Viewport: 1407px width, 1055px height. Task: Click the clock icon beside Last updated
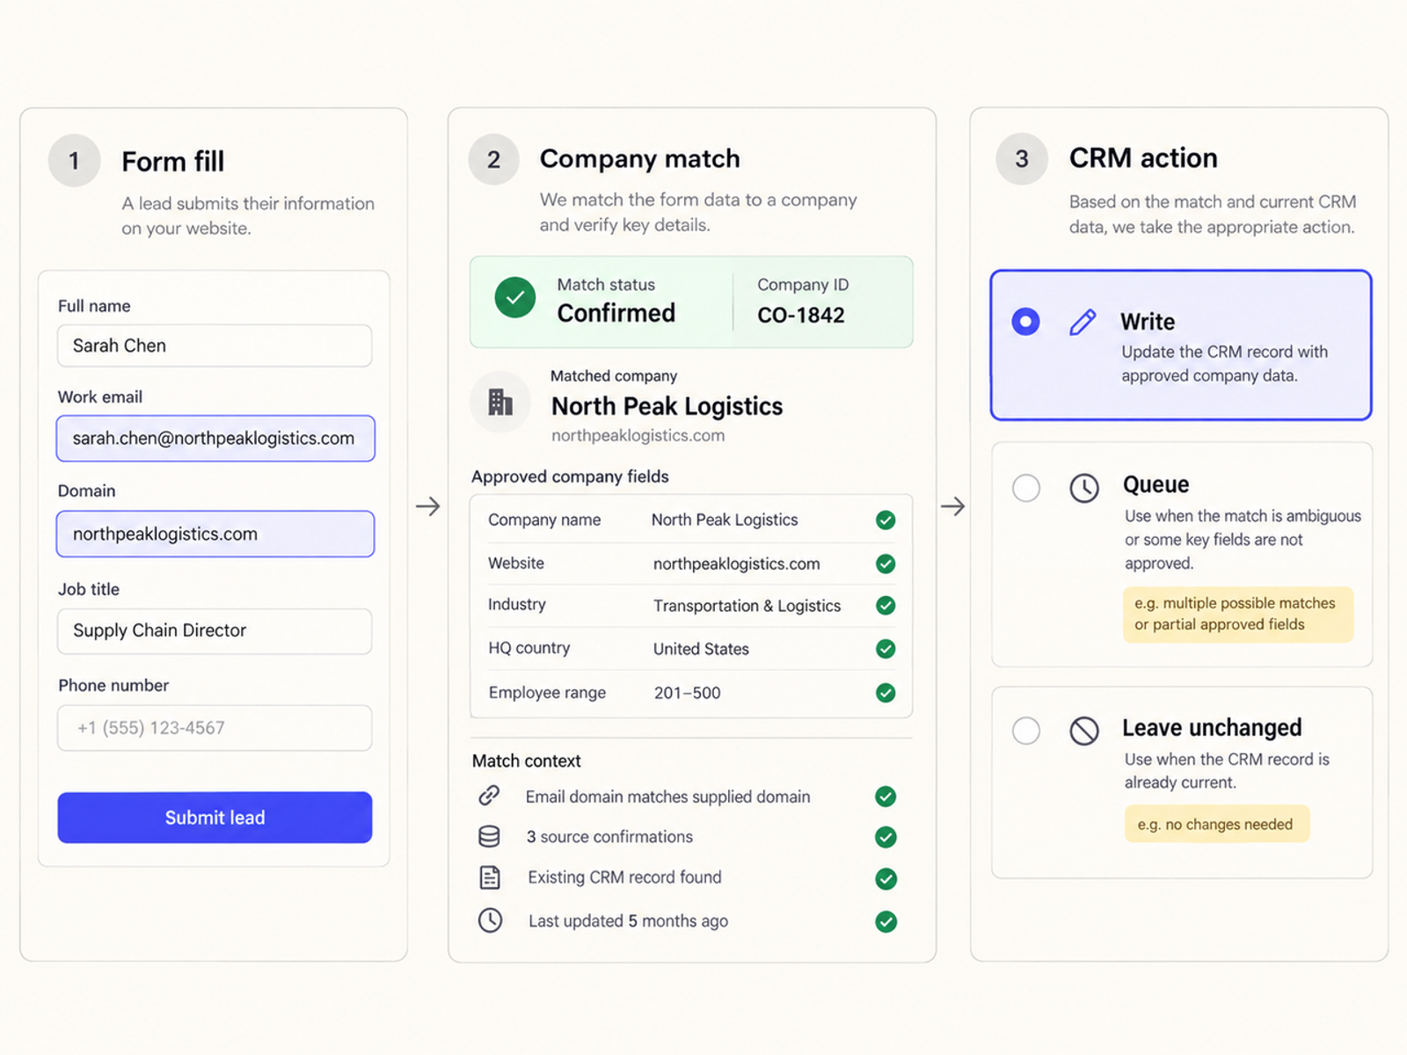[x=490, y=920]
